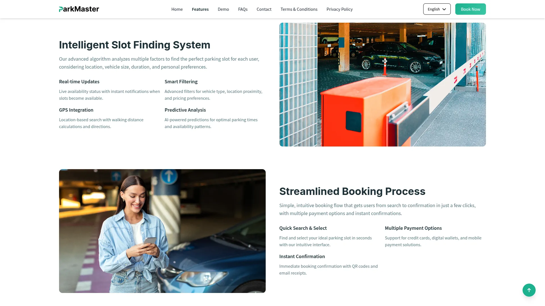Navigate to the Home page
The image size is (545, 306).
tap(177, 9)
